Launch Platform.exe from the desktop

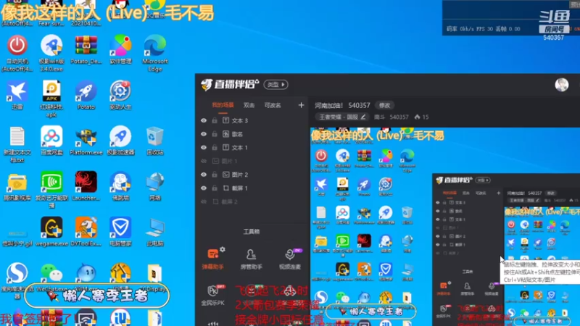point(86,141)
